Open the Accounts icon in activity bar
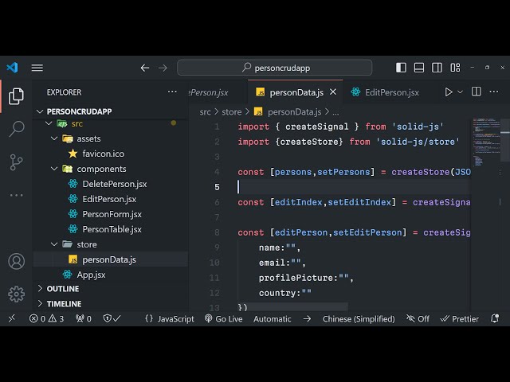This screenshot has width=510, height=382. [x=16, y=261]
